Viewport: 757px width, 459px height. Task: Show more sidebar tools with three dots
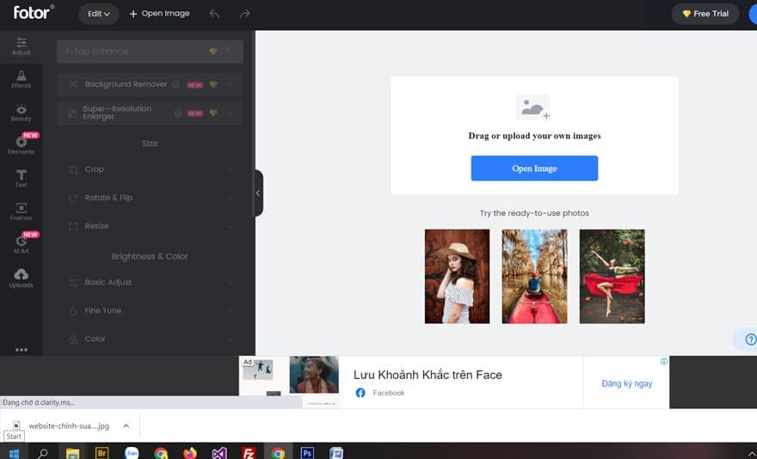tap(21, 350)
